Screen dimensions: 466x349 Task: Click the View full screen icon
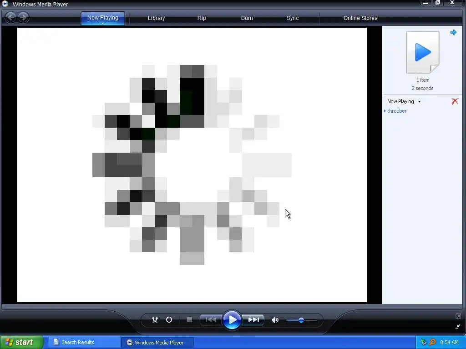click(458, 316)
